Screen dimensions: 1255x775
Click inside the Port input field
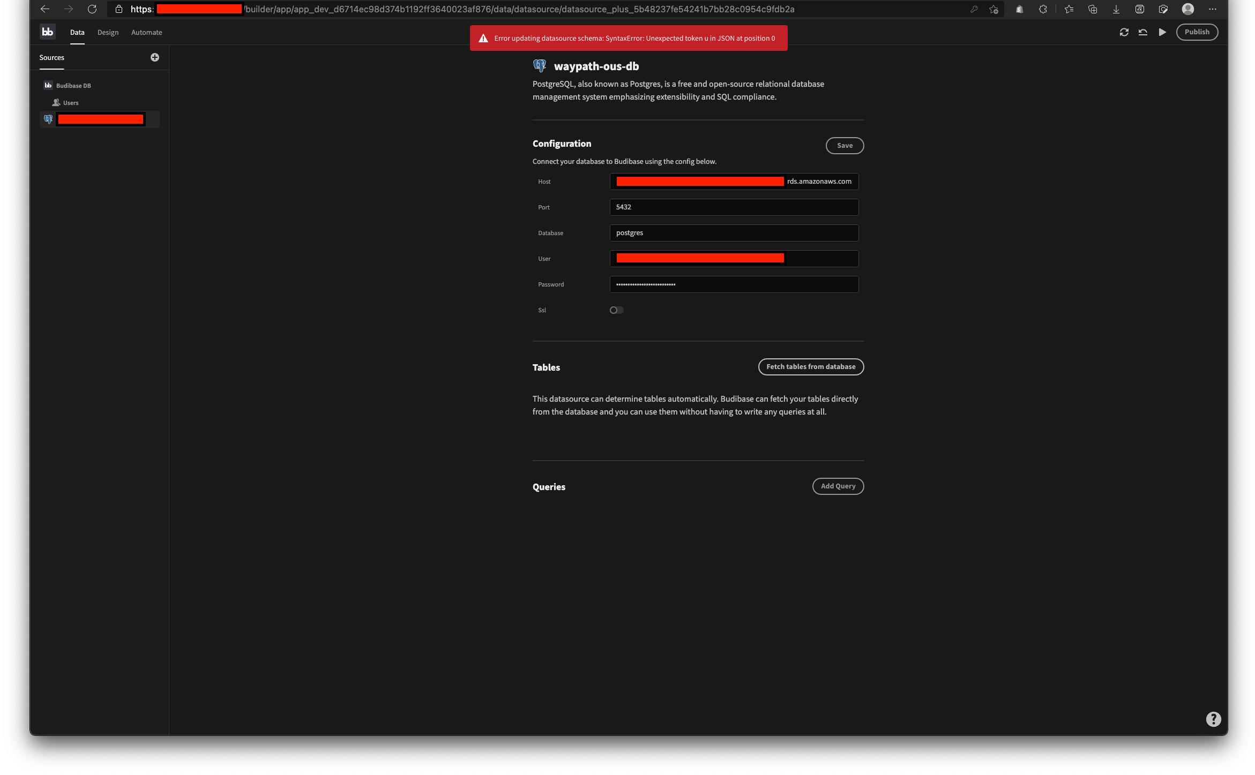click(x=734, y=207)
